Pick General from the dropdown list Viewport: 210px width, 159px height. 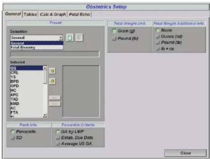(37, 43)
